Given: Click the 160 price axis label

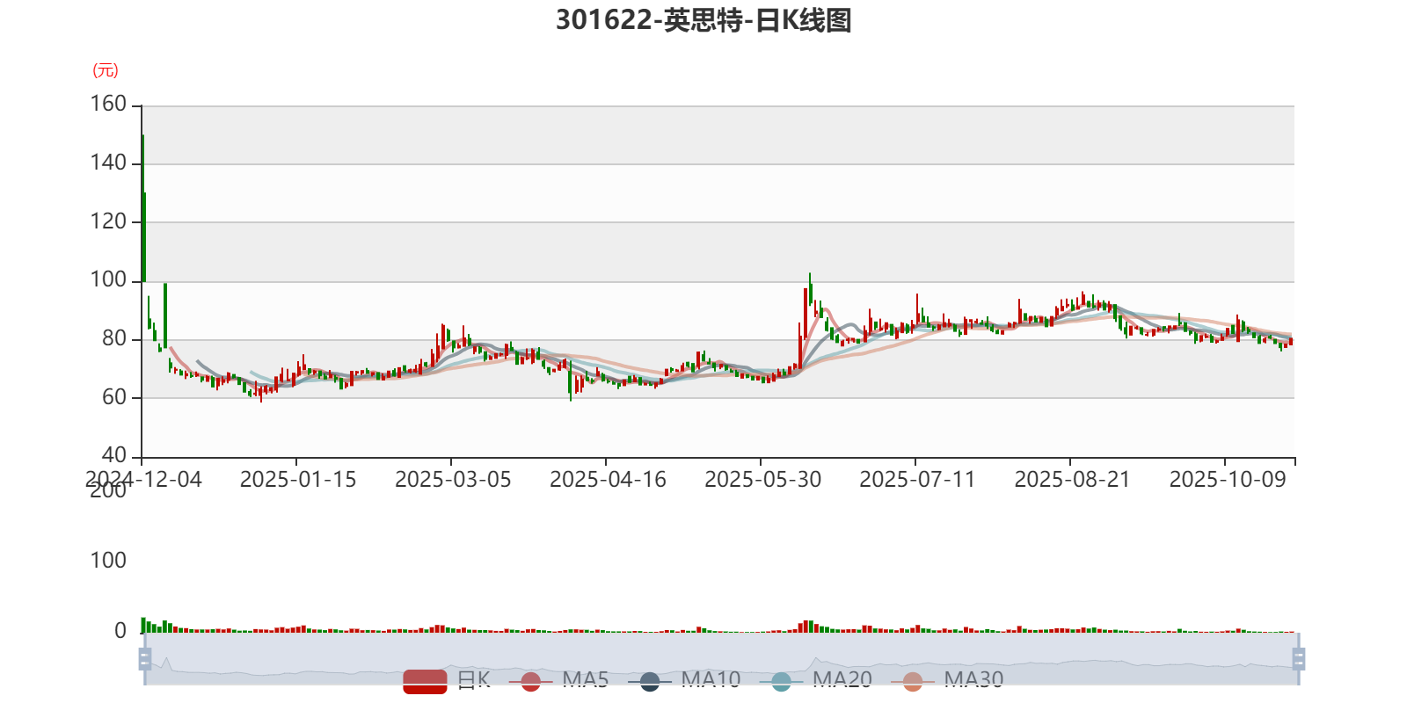Looking at the screenshot, I should click(108, 104).
